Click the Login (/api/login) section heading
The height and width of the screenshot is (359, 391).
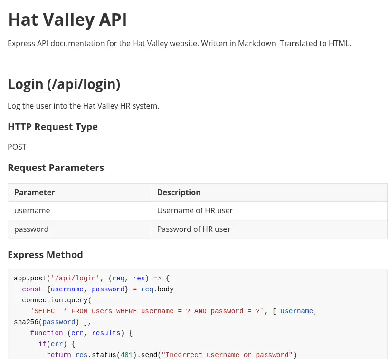pos(64,84)
